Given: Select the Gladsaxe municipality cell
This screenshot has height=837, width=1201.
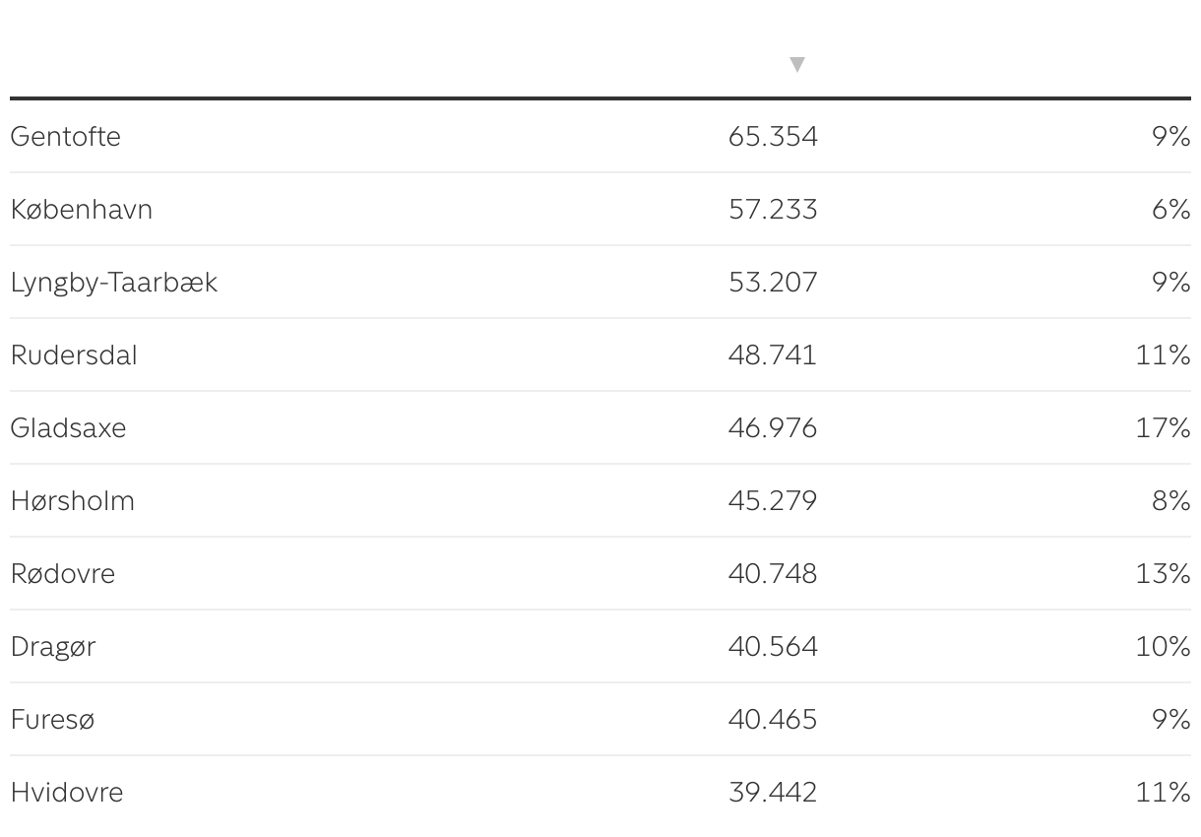Looking at the screenshot, I should tap(69, 427).
